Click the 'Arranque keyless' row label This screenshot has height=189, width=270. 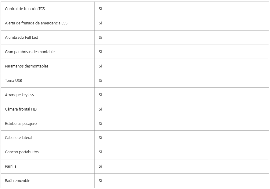[19, 95]
